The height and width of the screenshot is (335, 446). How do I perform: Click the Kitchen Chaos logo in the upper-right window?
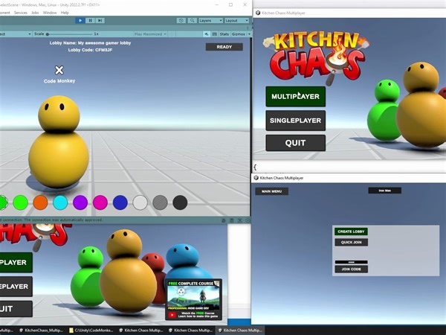pos(316,57)
